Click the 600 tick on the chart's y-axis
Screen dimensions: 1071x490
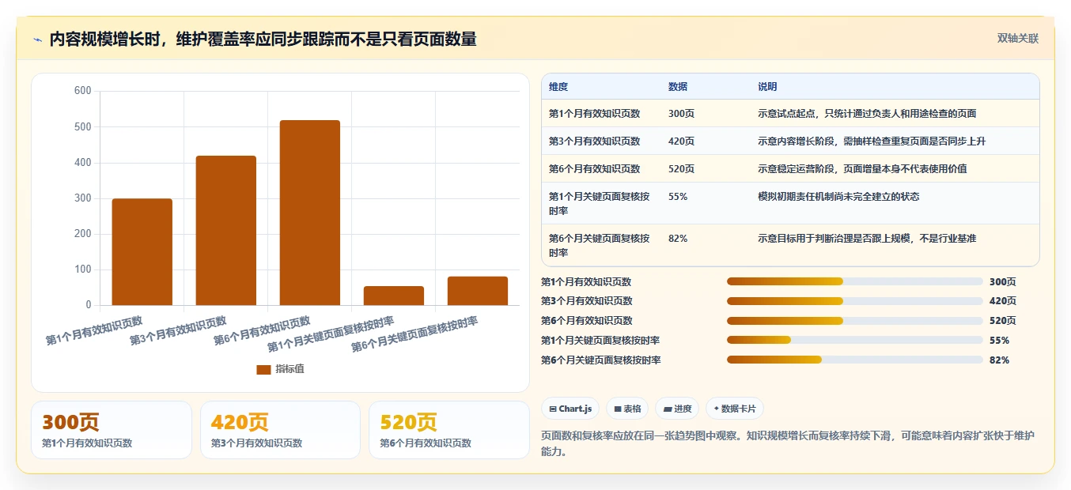point(83,91)
